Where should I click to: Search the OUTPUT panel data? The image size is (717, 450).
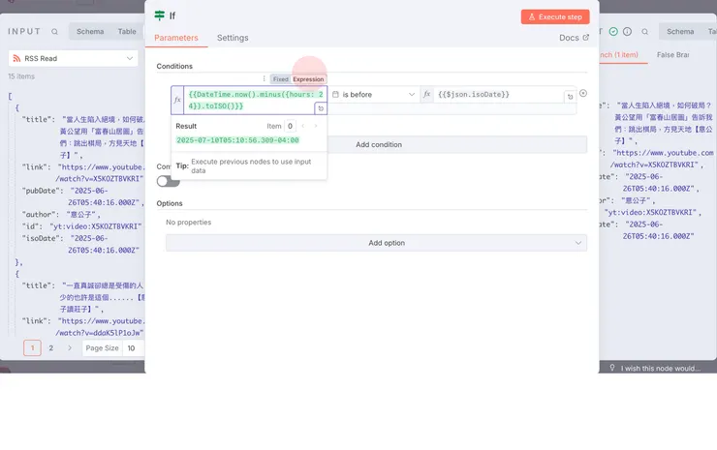(x=644, y=32)
